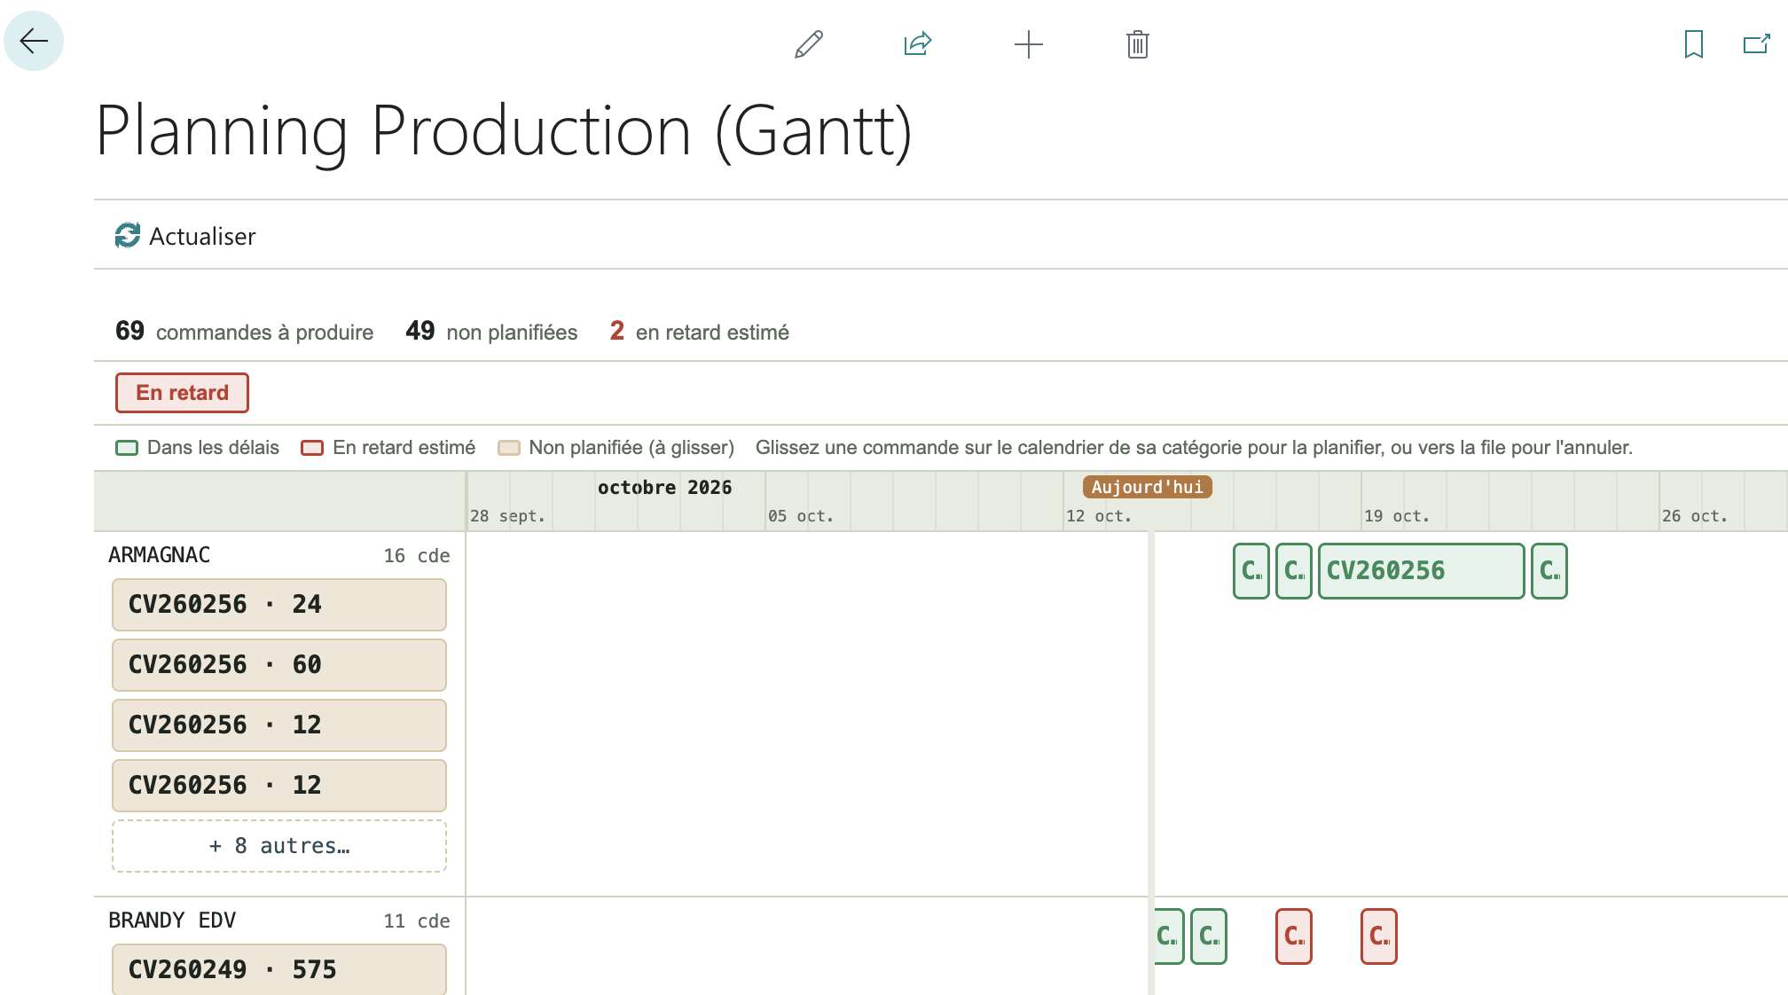Click the 69 commandes à produire counter

tap(245, 332)
